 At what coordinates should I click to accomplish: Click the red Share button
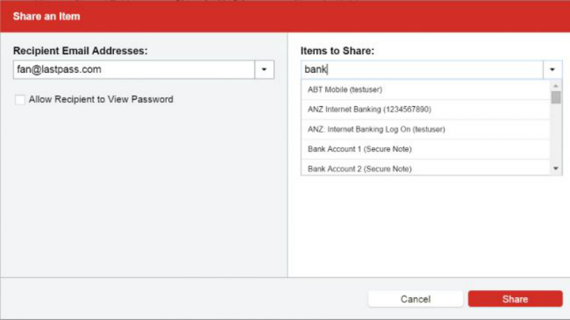click(x=514, y=299)
